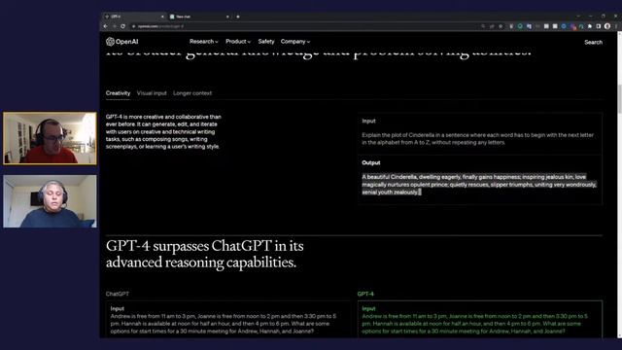Switch to the GPT-4 browser tab

[x=133, y=17]
